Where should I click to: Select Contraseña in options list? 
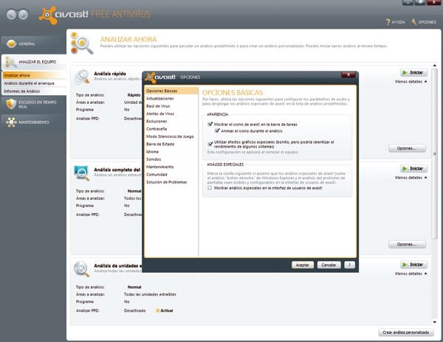click(171, 129)
